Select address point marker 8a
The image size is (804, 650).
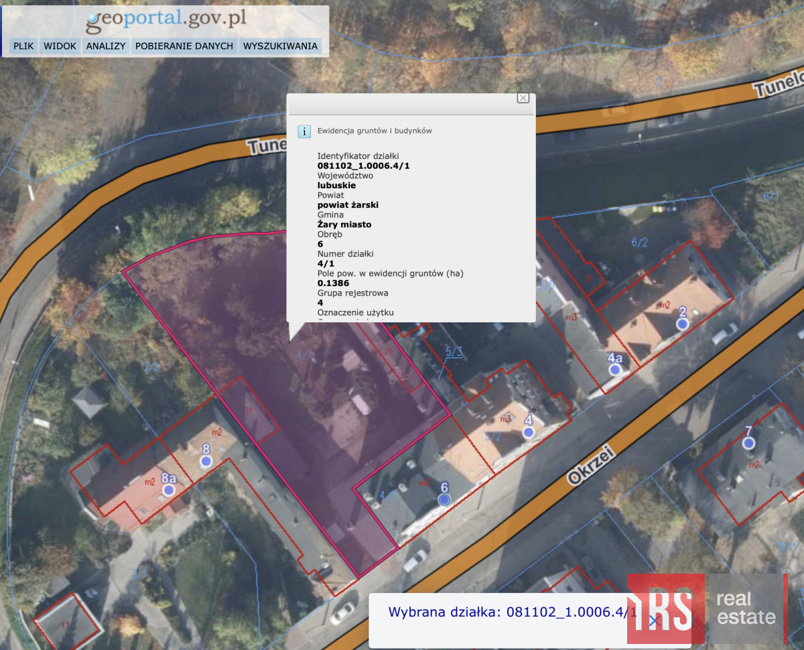(168, 490)
